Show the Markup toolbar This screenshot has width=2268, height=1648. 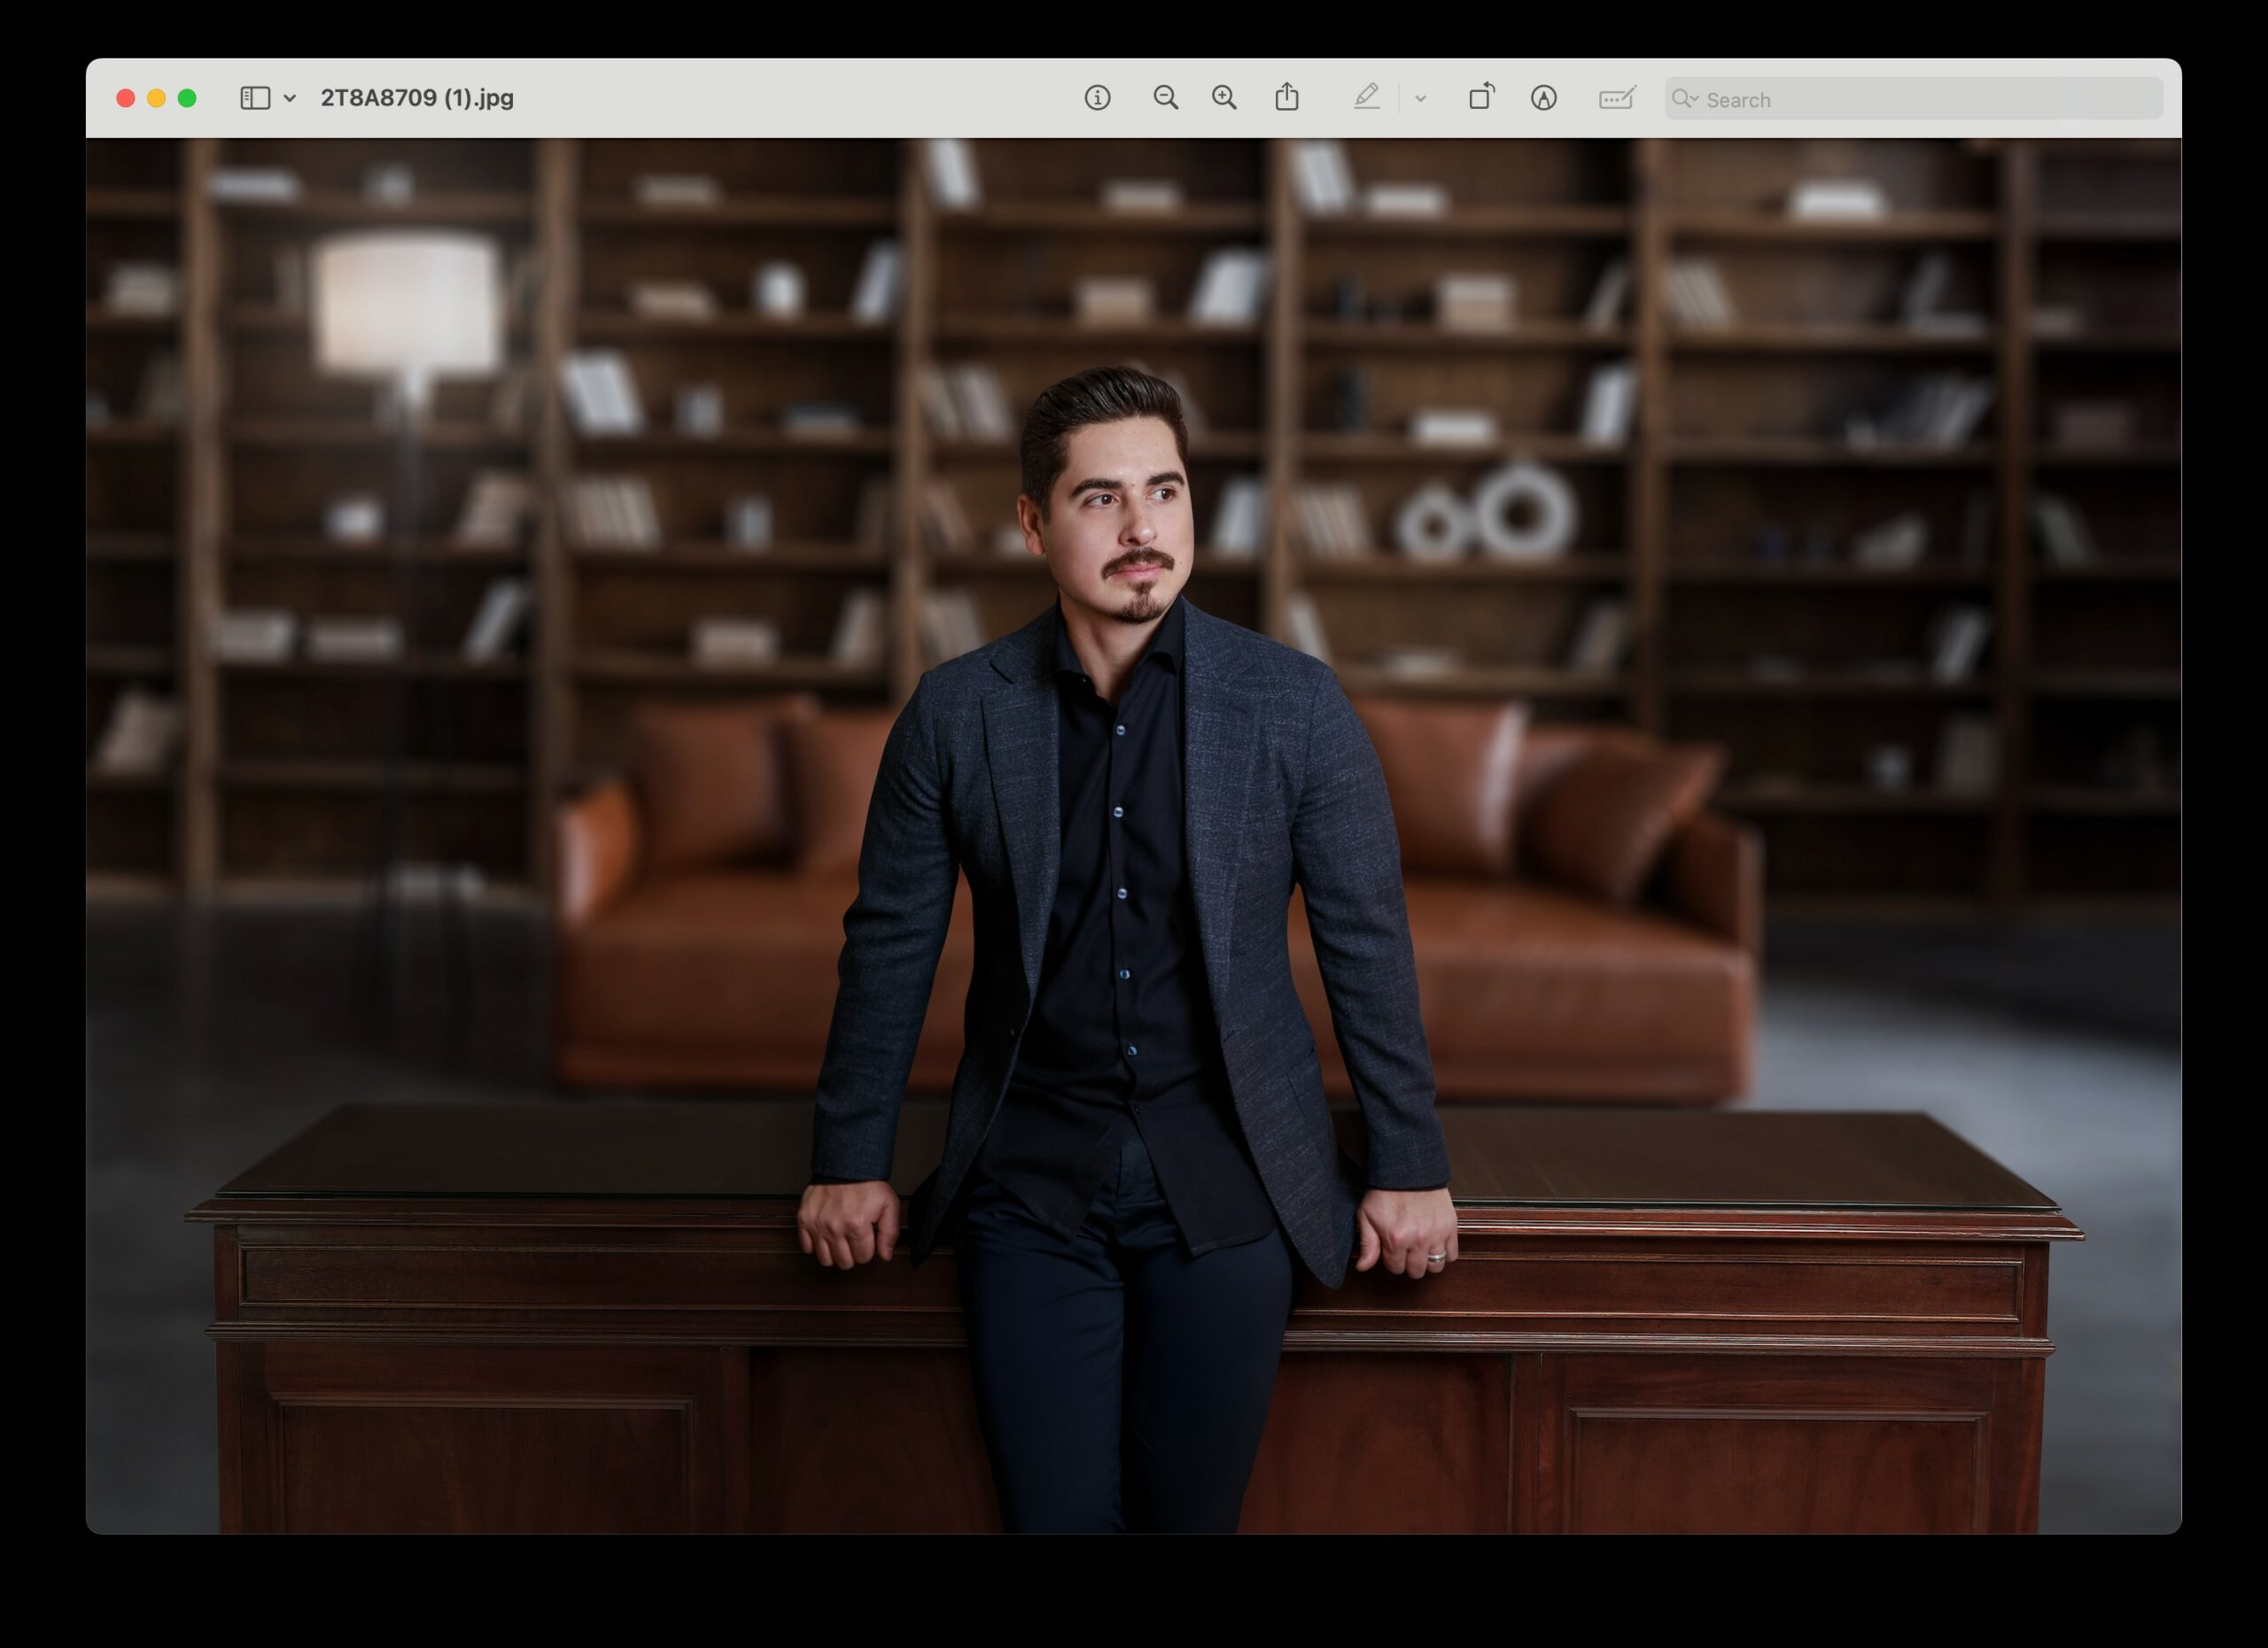1543,98
